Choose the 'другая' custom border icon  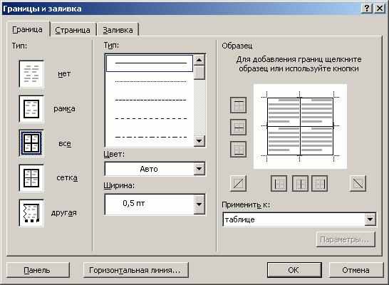click(31, 213)
